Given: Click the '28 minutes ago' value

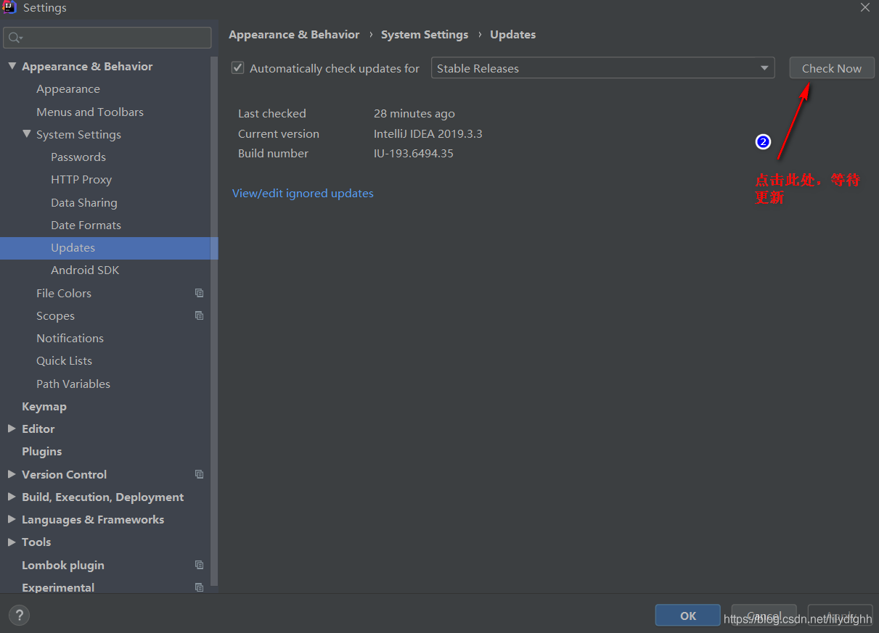Looking at the screenshot, I should pos(414,113).
